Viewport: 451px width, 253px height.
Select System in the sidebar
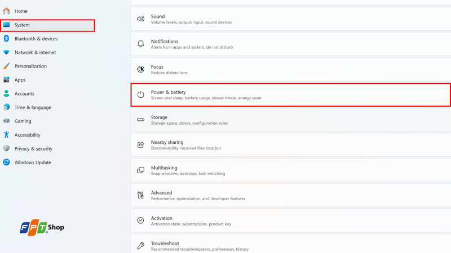point(22,25)
